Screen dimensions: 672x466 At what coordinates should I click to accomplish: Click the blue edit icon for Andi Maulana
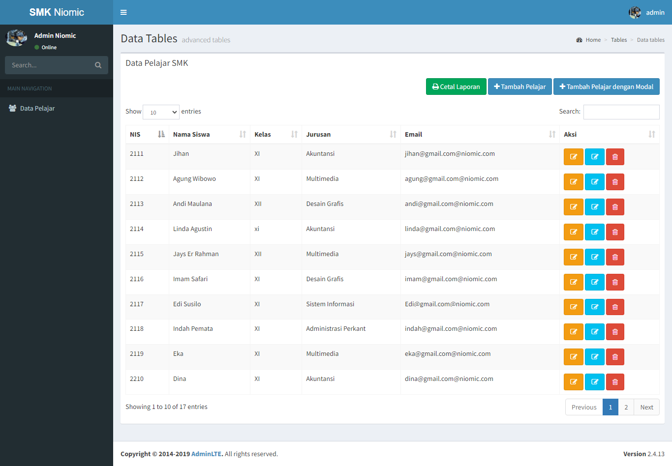pos(594,207)
